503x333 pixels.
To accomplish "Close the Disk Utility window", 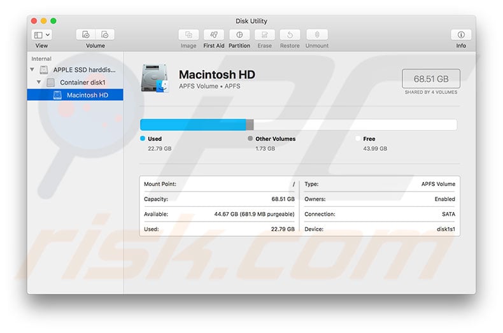I will click(x=34, y=21).
